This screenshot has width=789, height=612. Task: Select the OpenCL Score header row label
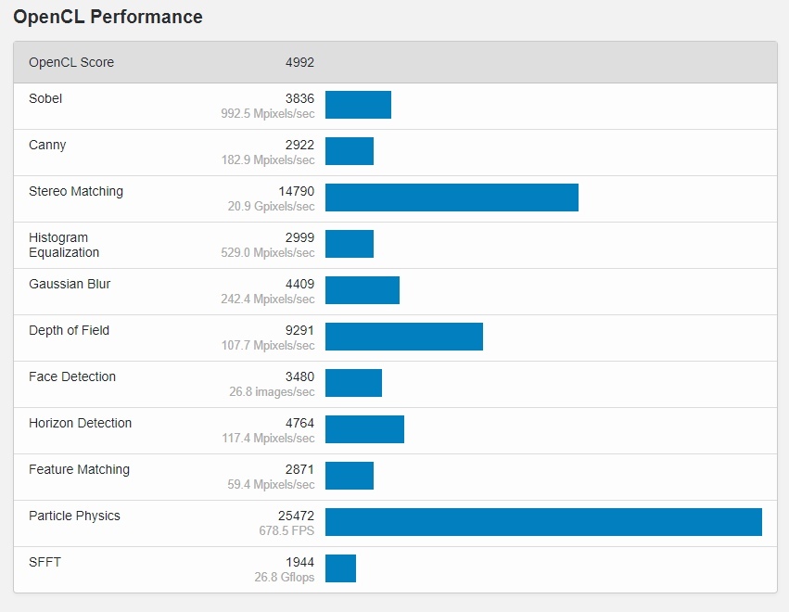point(71,62)
